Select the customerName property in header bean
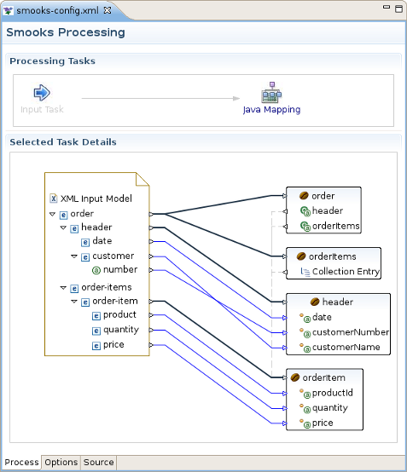This screenshot has height=472, width=407. (x=340, y=348)
